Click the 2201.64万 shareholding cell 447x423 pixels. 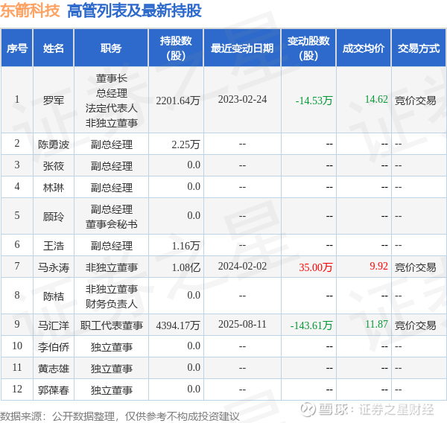[x=177, y=101]
